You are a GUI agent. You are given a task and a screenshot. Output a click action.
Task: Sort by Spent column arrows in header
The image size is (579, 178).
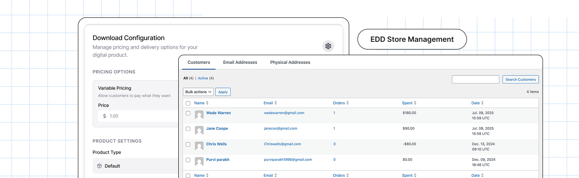[x=415, y=103]
